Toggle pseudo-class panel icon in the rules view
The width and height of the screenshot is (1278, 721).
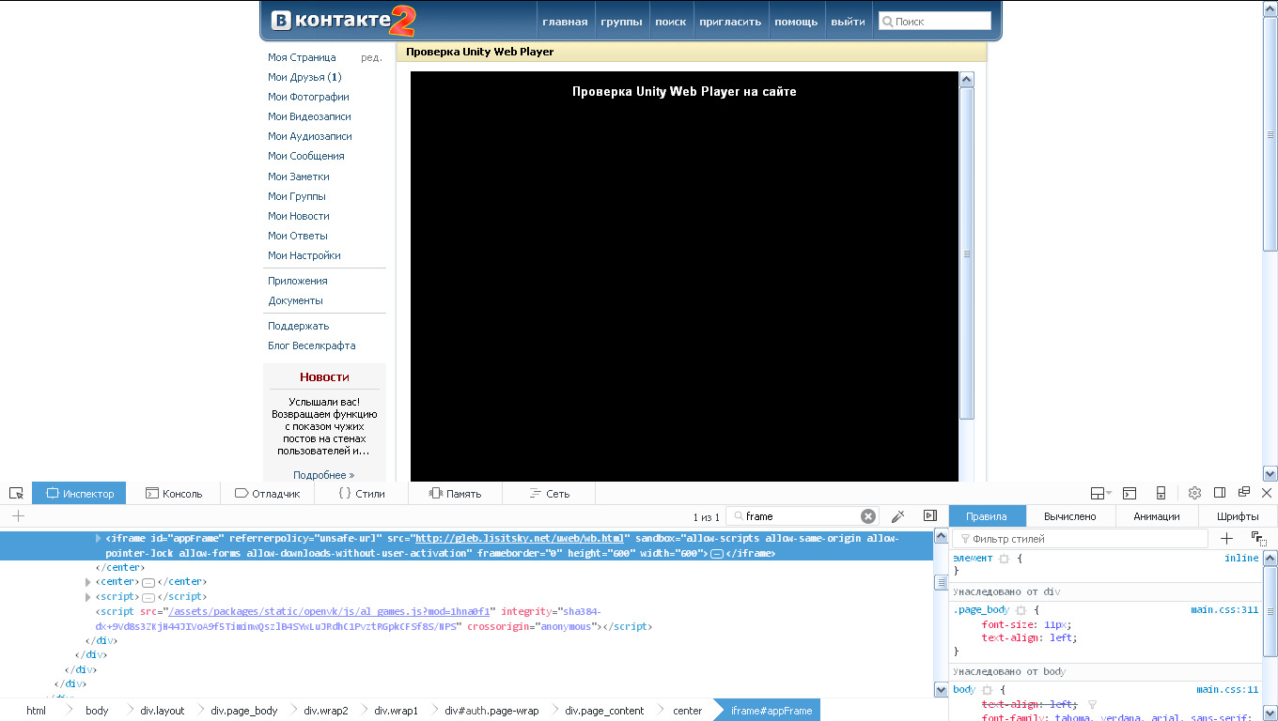click(1259, 539)
